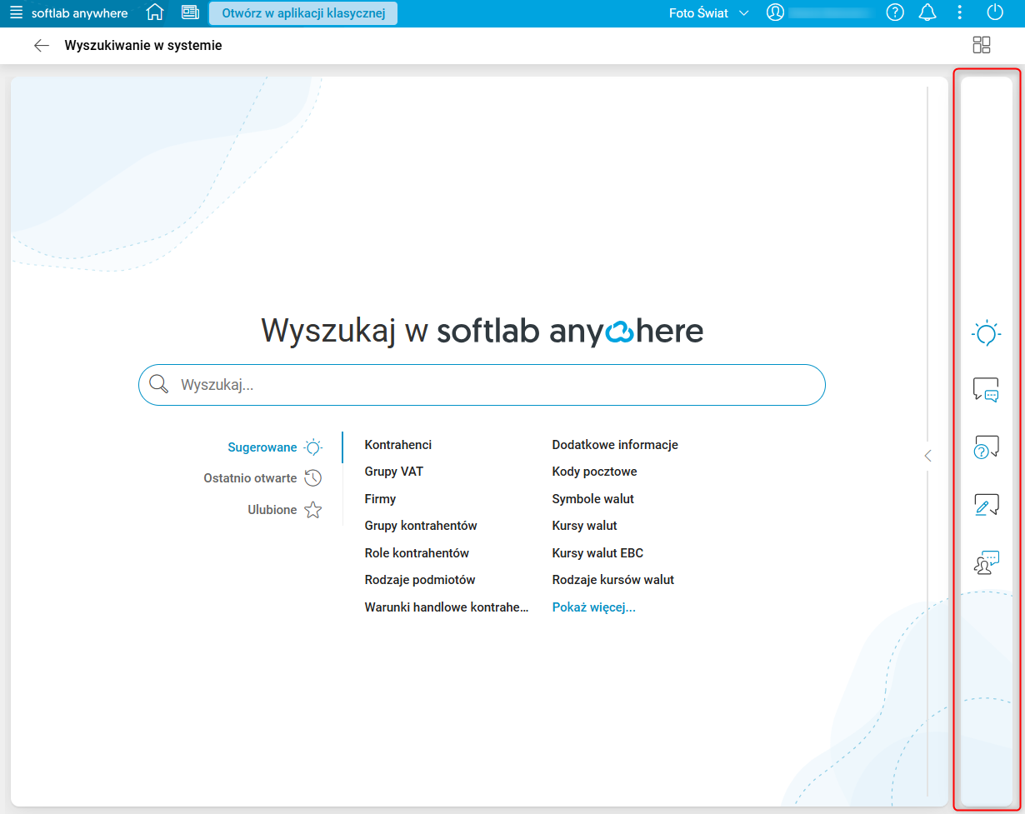This screenshot has width=1025, height=814.
Task: Select the write feedback pencil icon
Action: (986, 504)
